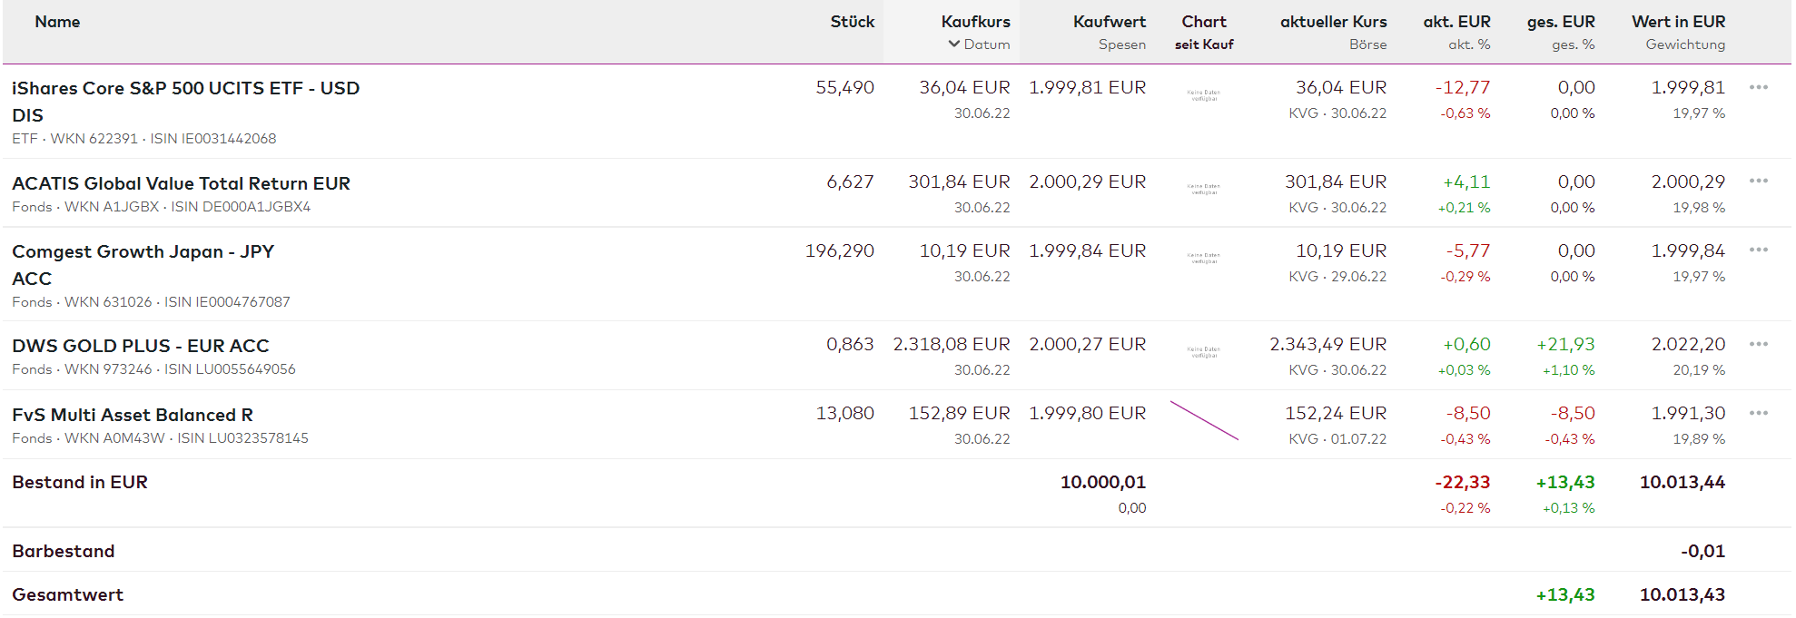
Task: Sort by Wert in EUR header
Action: [x=1678, y=22]
